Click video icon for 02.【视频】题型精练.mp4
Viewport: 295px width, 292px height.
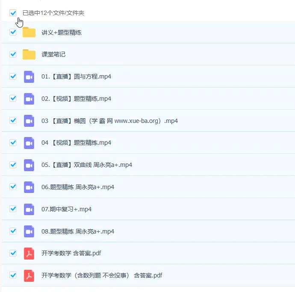point(29,99)
